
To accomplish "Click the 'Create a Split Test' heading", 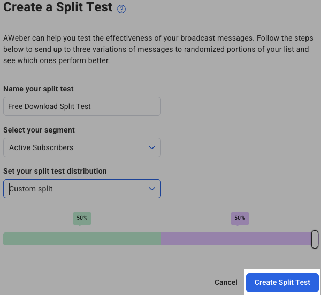I will [x=58, y=8].
